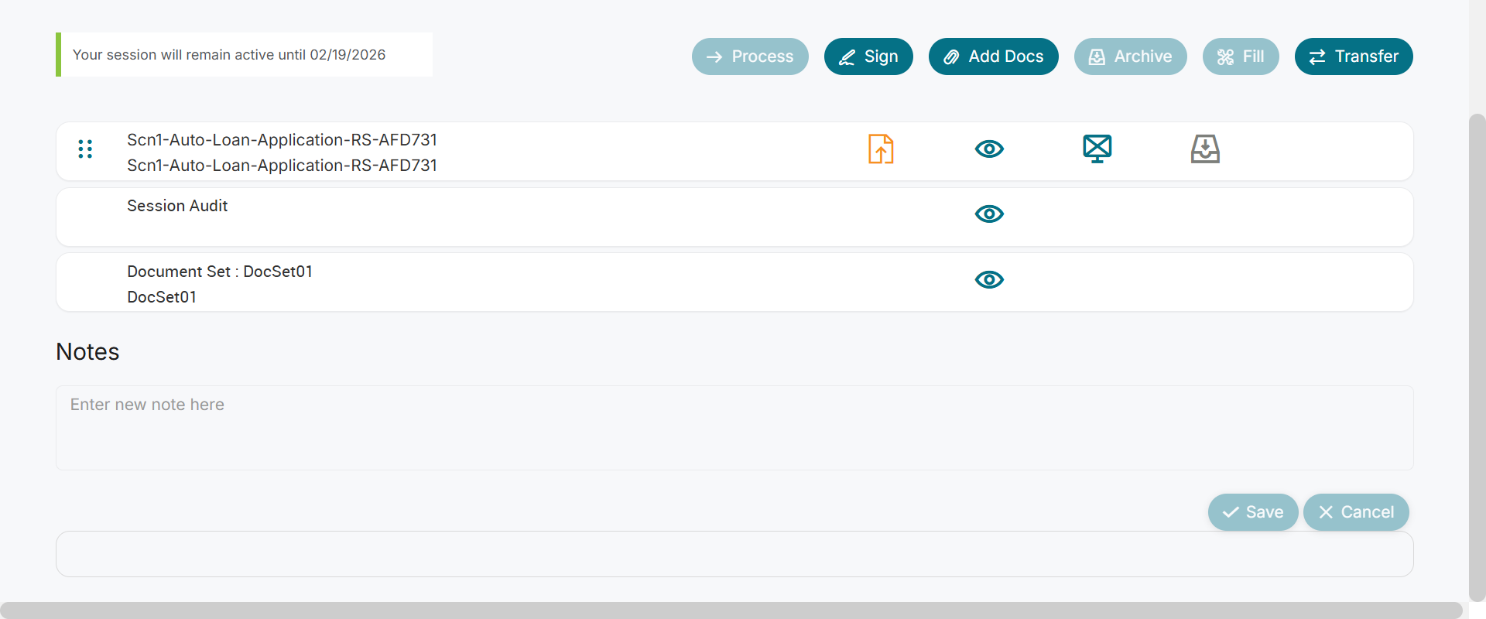1486x619 pixels.
Task: Click the Fill button
Action: click(x=1240, y=56)
